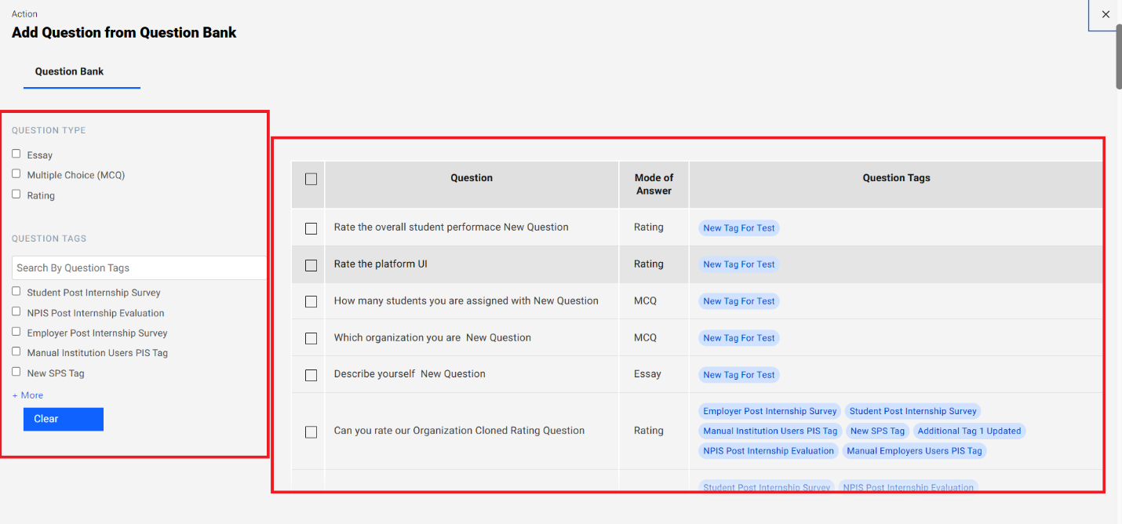Select the 'Rate the platform UI' question
Image resolution: width=1122 pixels, height=524 pixels.
tap(311, 265)
